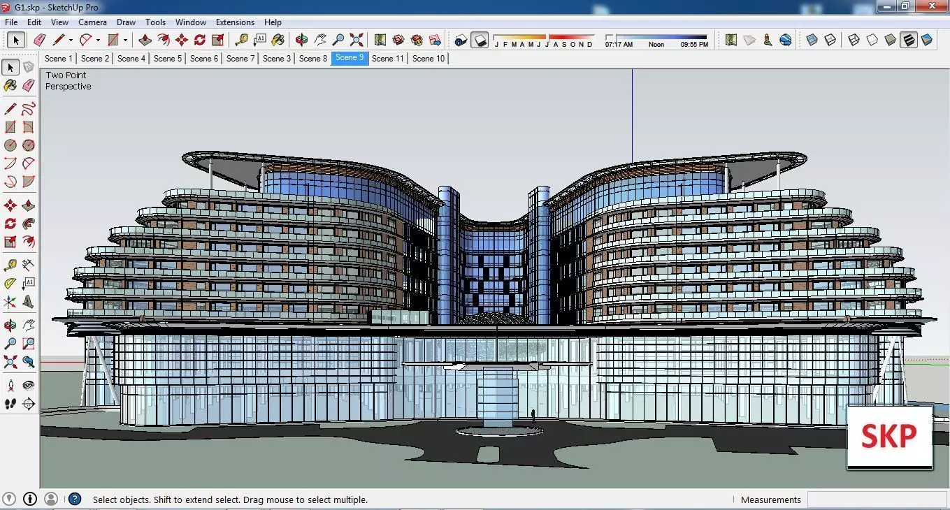Choose the Follow Me tool

(29, 224)
